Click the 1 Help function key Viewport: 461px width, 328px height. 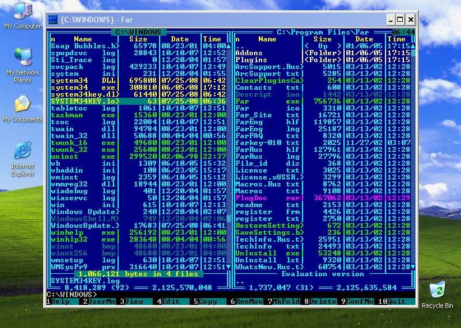click(x=63, y=302)
